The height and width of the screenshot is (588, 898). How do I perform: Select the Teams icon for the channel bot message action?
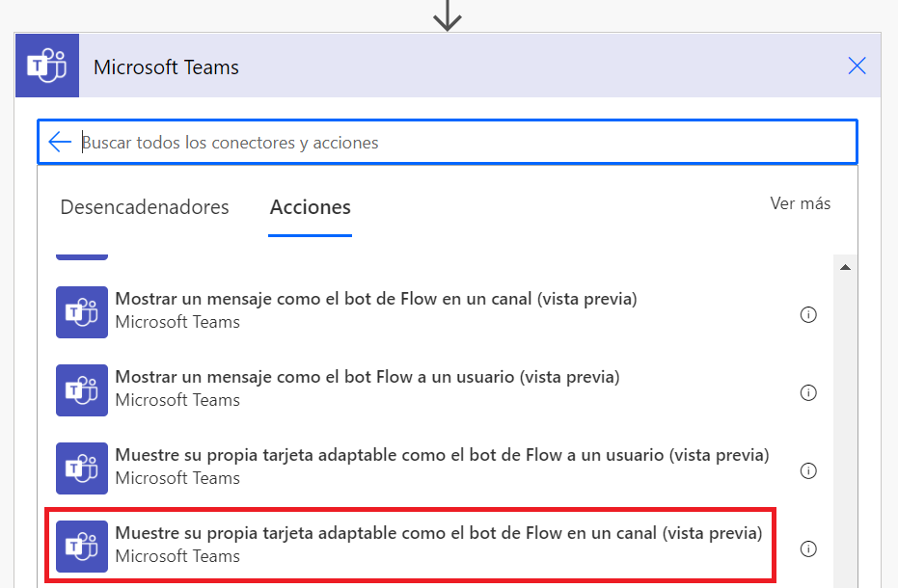[x=82, y=312]
